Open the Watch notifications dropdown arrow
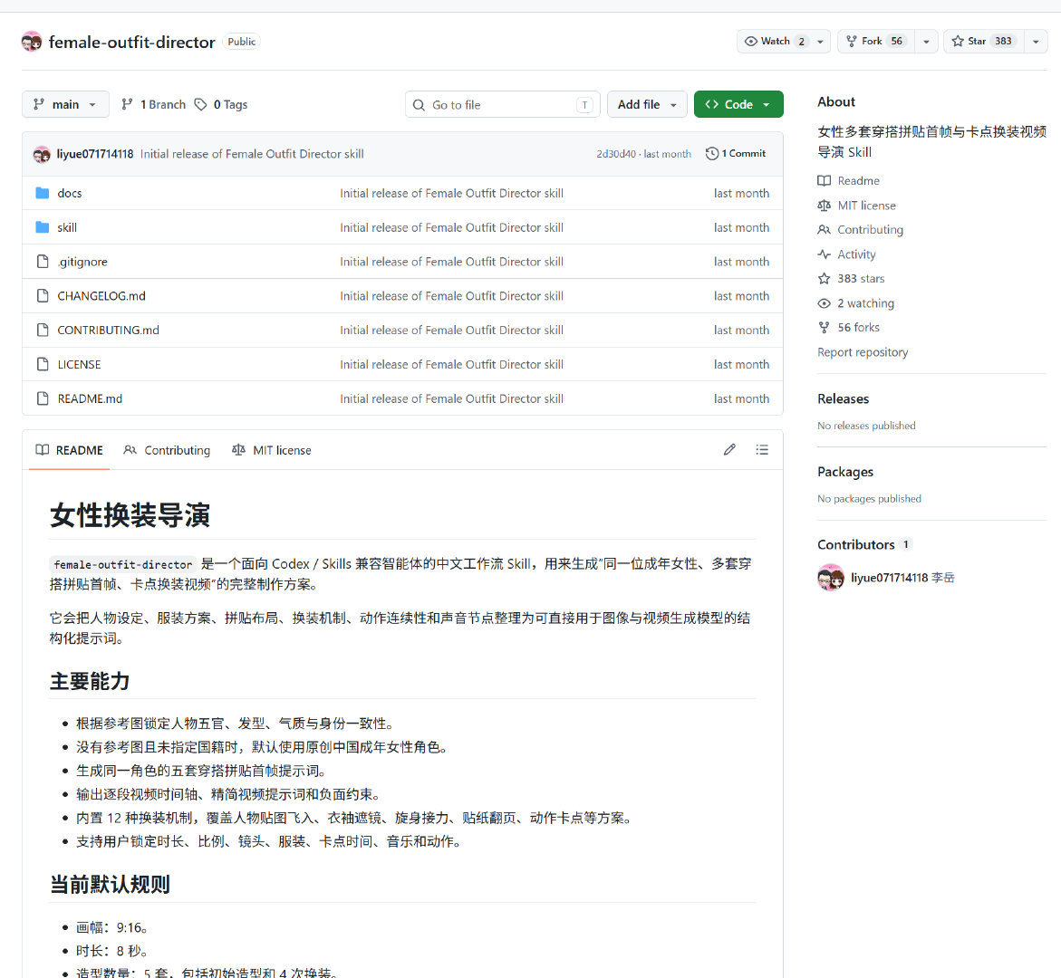 tap(820, 42)
